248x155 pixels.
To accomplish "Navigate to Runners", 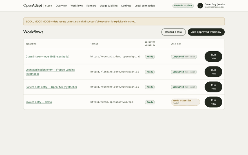I will (91, 6).
